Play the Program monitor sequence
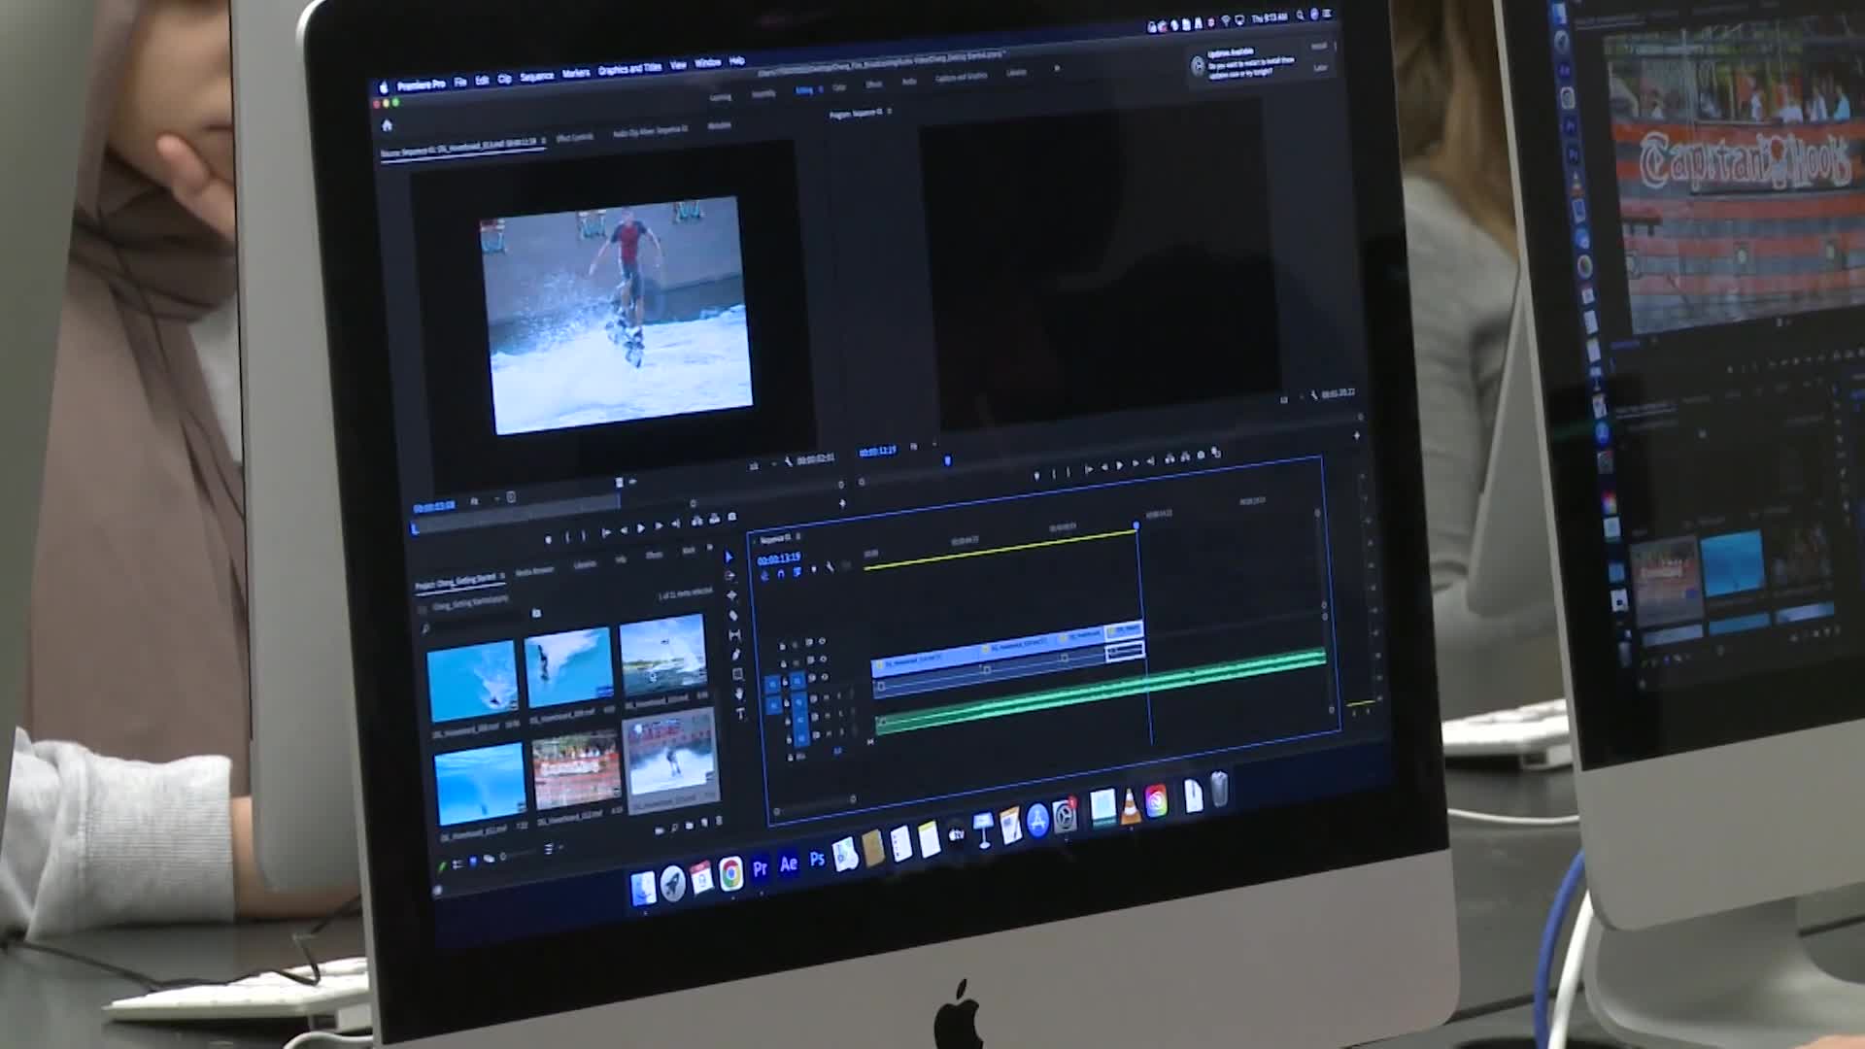1865x1049 pixels. tap(1119, 467)
